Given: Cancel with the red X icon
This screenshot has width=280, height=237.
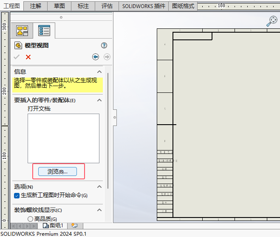Looking at the screenshot, I should (x=28, y=57).
